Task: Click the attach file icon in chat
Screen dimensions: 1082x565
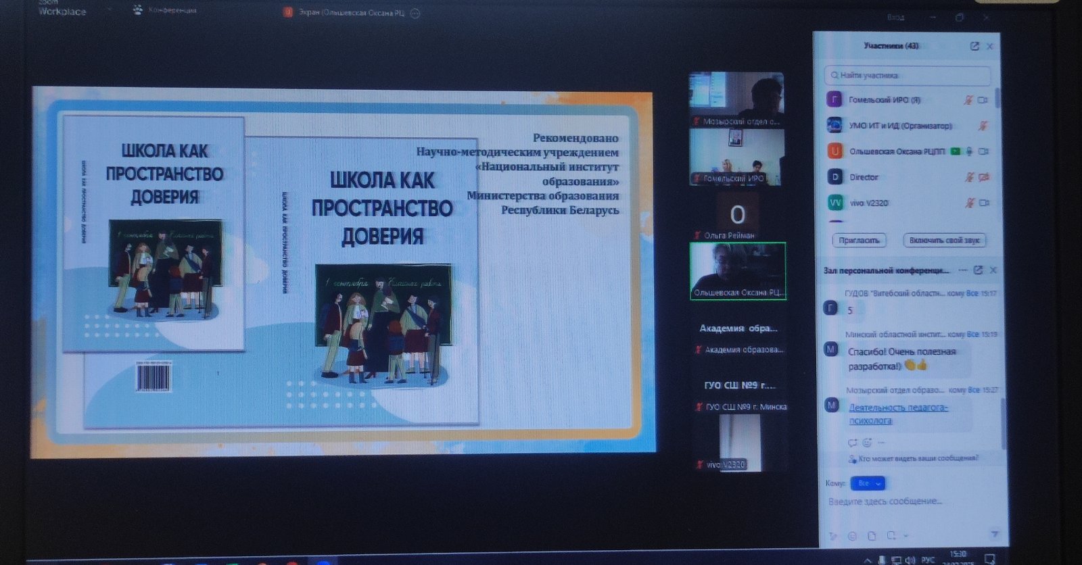Action: pos(872,536)
